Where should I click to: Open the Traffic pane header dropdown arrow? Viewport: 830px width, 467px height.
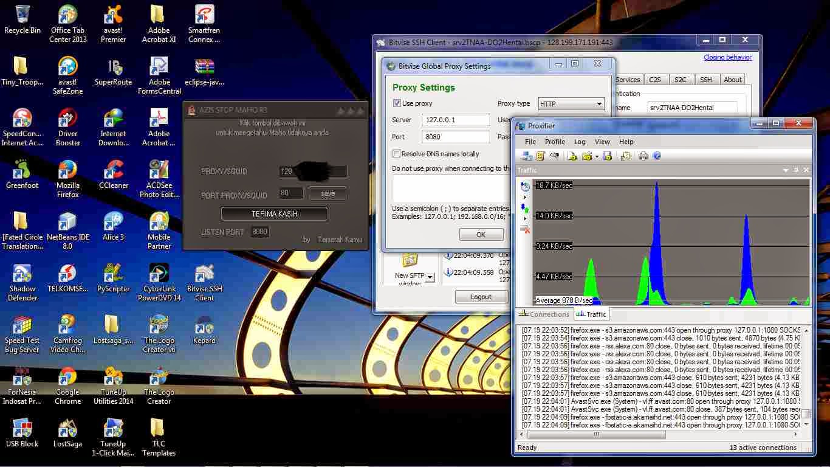786,170
